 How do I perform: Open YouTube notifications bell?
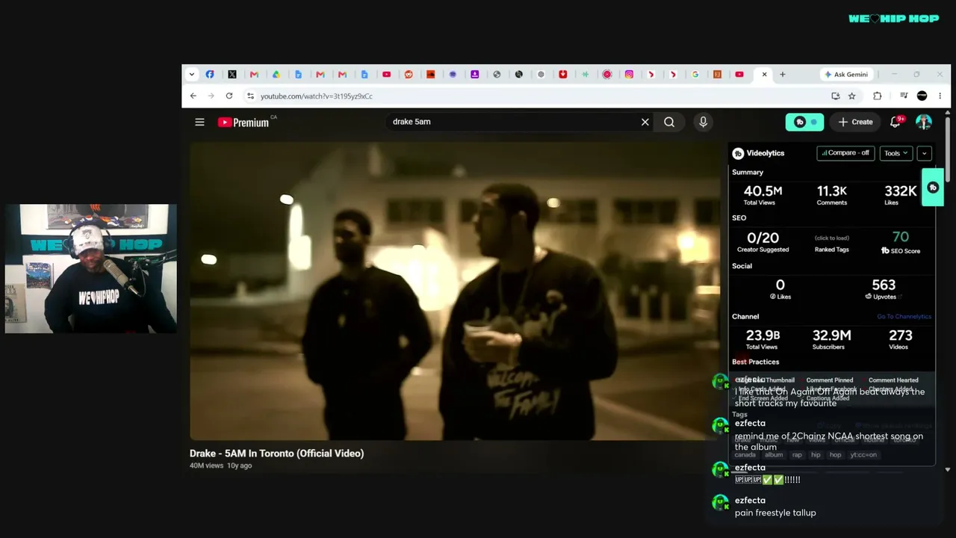pyautogui.click(x=896, y=122)
